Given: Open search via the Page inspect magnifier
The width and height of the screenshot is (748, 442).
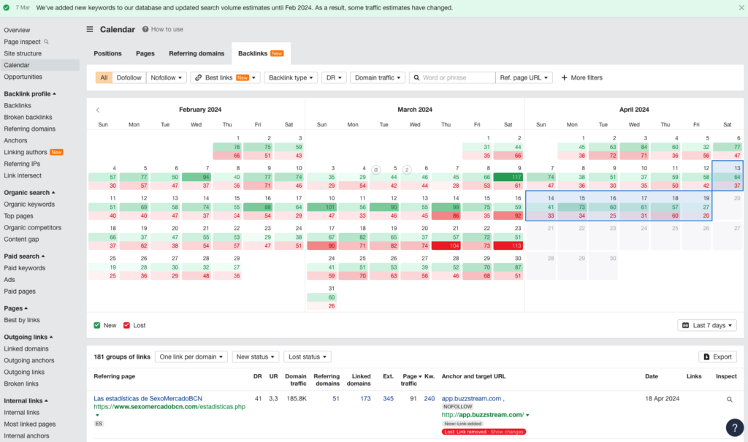Looking at the screenshot, I should [45, 42].
